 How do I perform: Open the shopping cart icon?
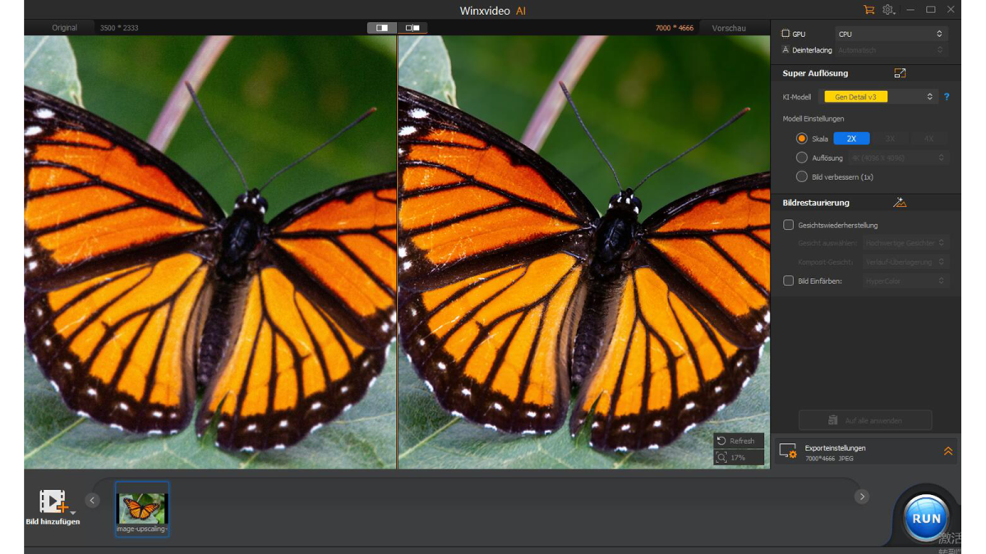coord(869,9)
